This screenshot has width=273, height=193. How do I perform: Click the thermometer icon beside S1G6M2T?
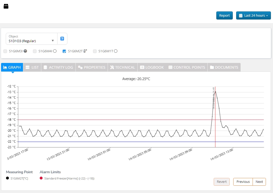85,51
